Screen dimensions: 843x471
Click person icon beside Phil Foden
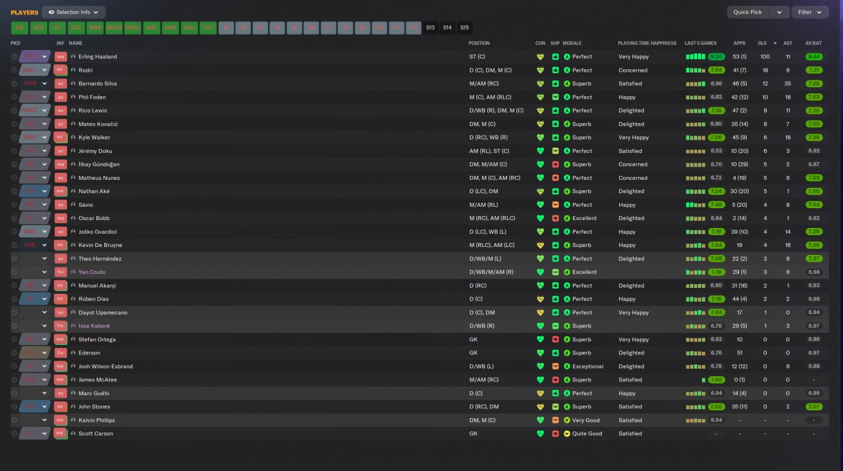click(73, 97)
